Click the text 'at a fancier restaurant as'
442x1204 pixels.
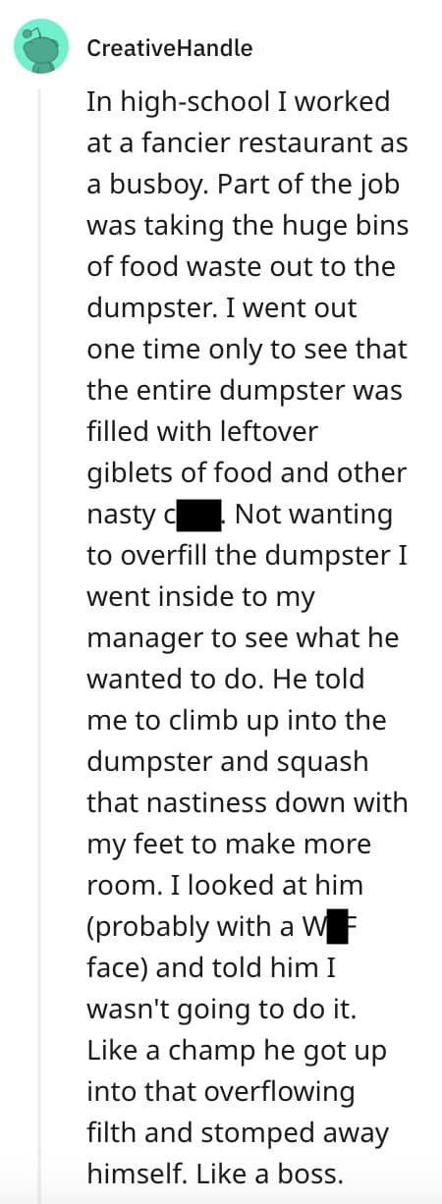[248, 141]
